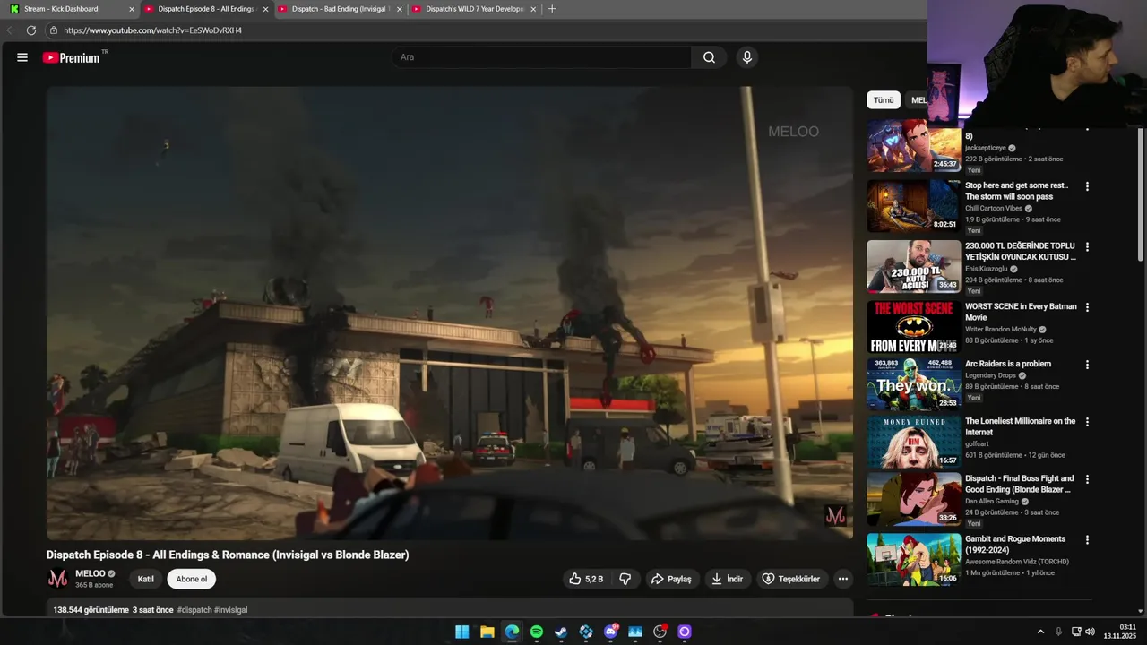Screen dimensions: 1147x645
Task: Open The Loneliest Millionaire on the Internet title
Action: [x=1021, y=426]
